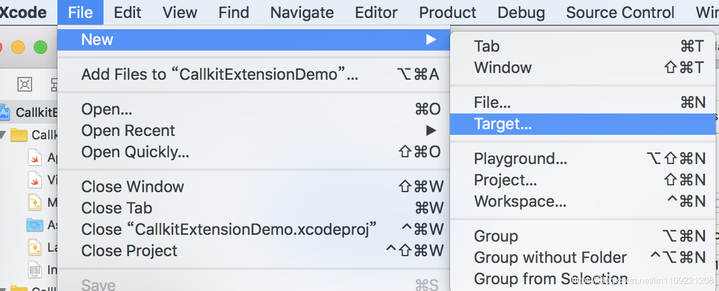Open the Source Control menu
This screenshot has height=291, width=719.
pos(620,12)
